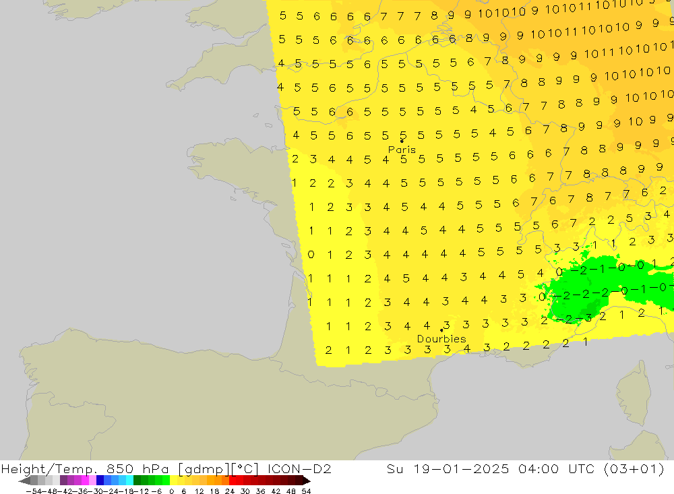This screenshot has width=674, height=494.
Task: Click the 36 label on color scale
Action: 260,491
